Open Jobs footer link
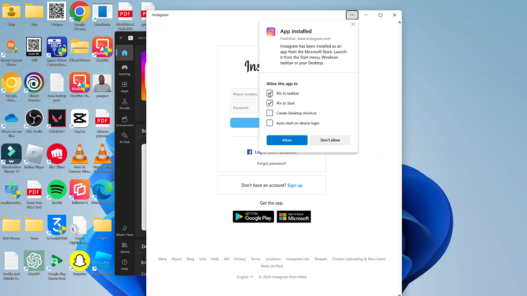Image resolution: width=527 pixels, height=296 pixels. pos(202,258)
